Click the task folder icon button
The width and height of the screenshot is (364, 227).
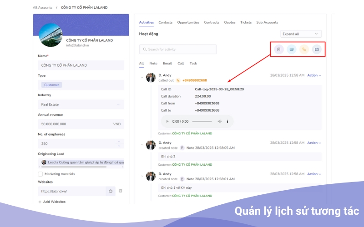pos(317,49)
